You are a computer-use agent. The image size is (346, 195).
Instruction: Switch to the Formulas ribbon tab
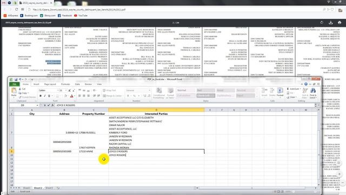click(x=65, y=84)
